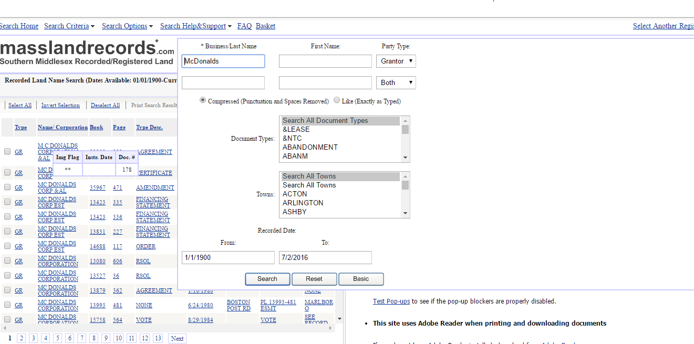Go to the Next page of results
The width and height of the screenshot is (694, 344).
coord(177,338)
